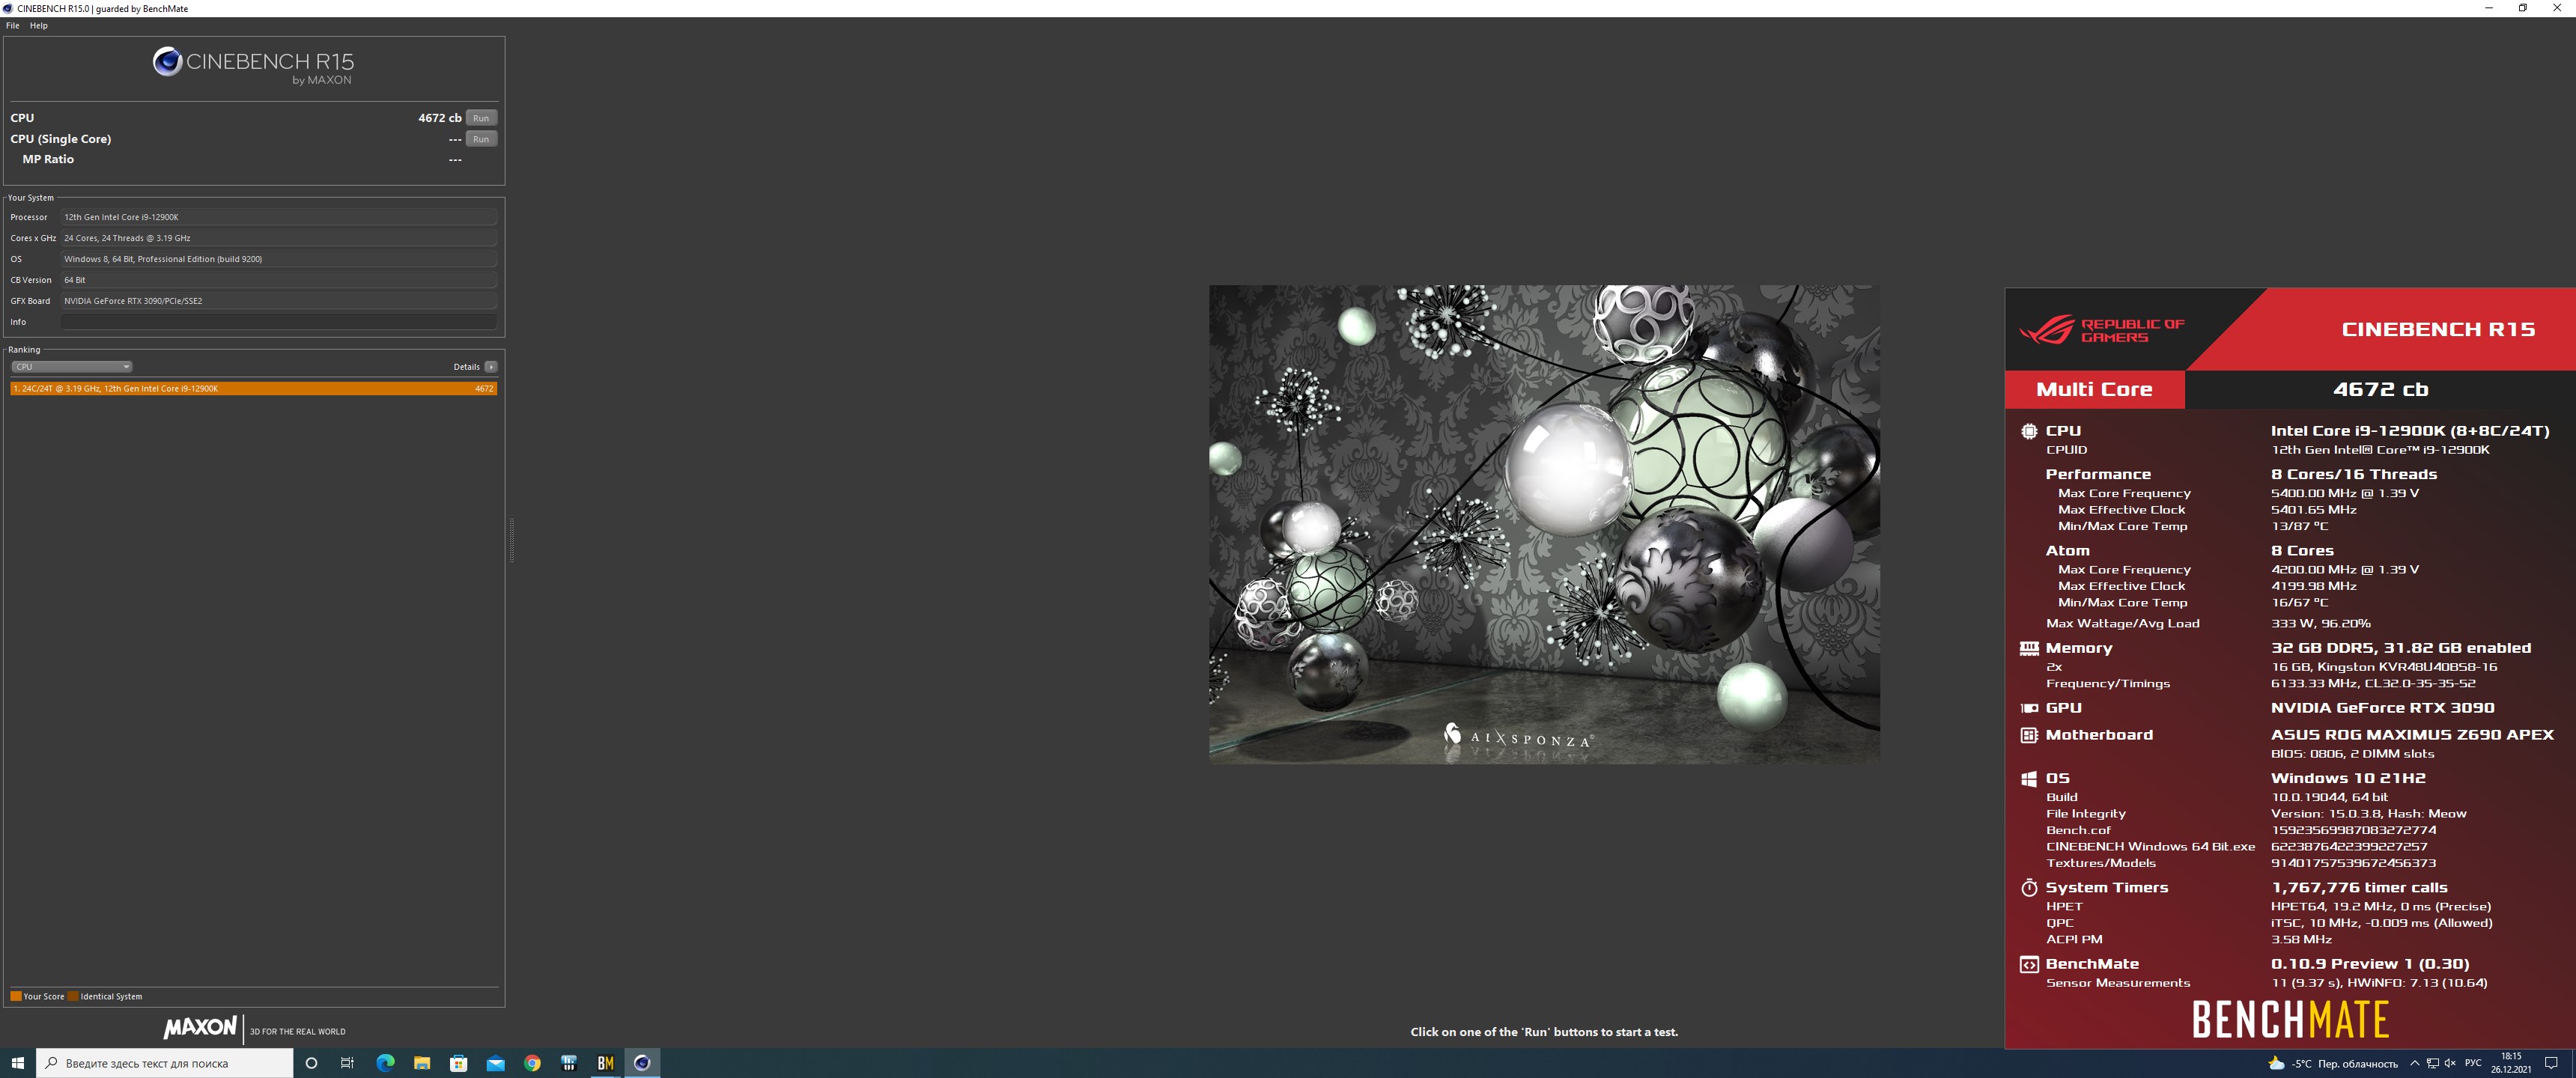
Task: Expand ranking Details arrow
Action: pyautogui.click(x=491, y=367)
